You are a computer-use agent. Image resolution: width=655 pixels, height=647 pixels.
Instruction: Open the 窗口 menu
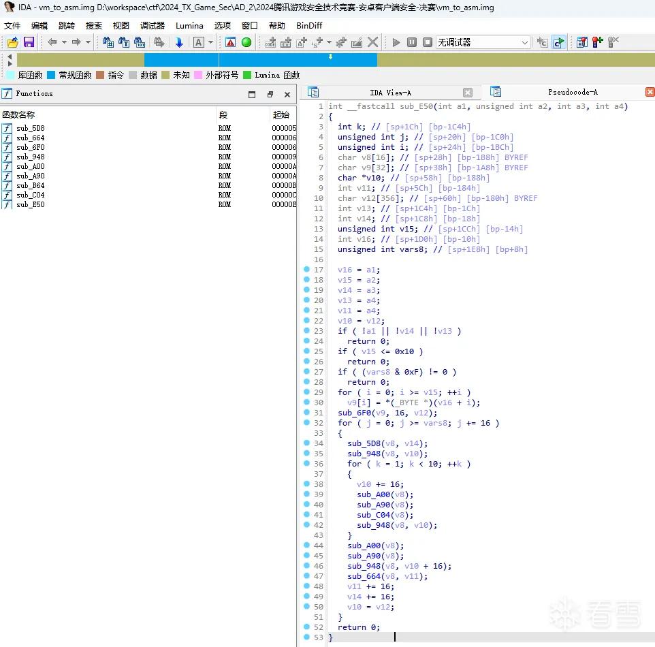pos(250,26)
